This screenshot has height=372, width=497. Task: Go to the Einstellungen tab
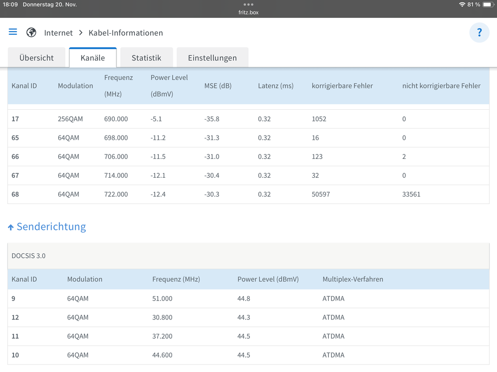coord(212,58)
